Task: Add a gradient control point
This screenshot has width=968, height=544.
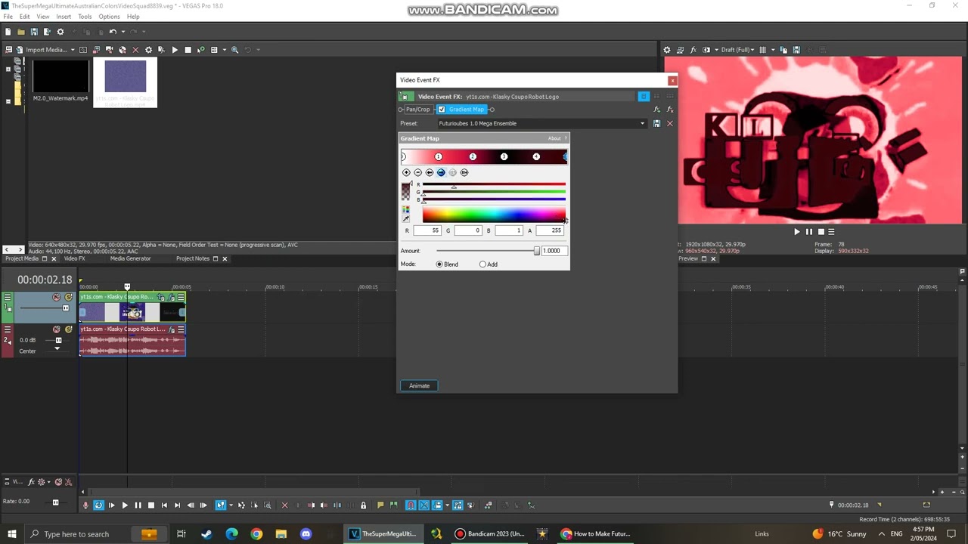Action: tap(406, 172)
